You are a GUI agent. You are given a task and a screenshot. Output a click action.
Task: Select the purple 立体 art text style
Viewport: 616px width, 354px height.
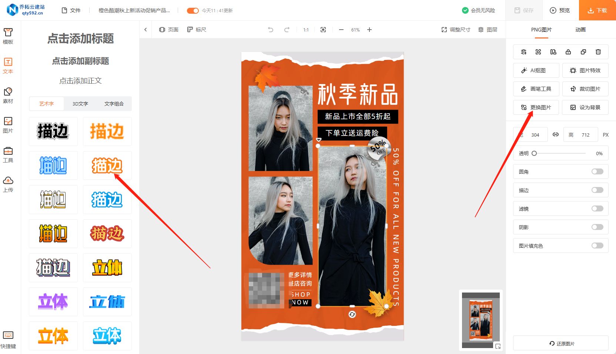53,302
